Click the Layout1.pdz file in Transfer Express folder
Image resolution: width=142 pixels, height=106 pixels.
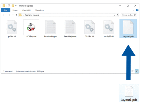pos(128,29)
